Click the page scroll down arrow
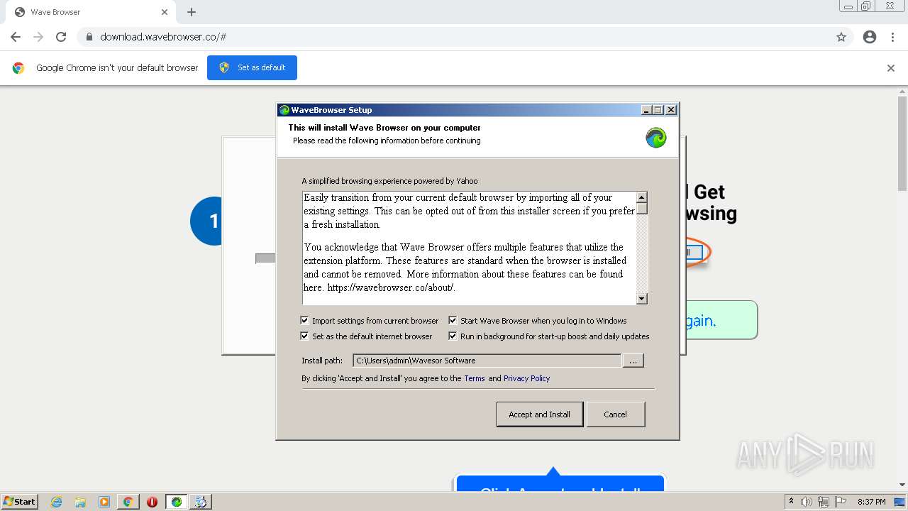 pos(902,485)
